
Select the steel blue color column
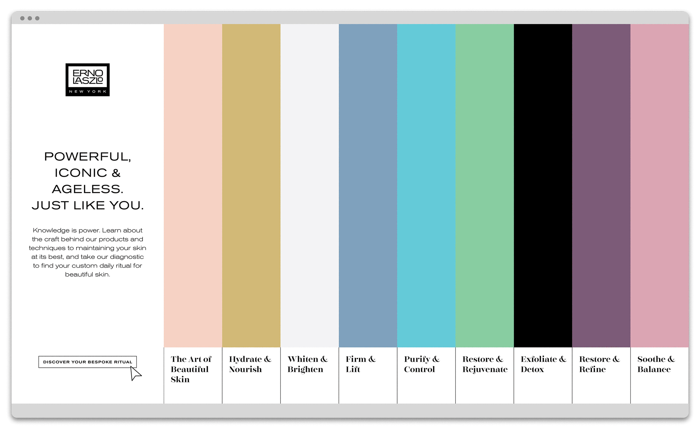coord(368,185)
